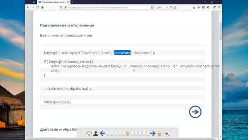Click the … (действия и обработка) … line
This screenshot has height=140, width=248.
[x=68, y=89]
